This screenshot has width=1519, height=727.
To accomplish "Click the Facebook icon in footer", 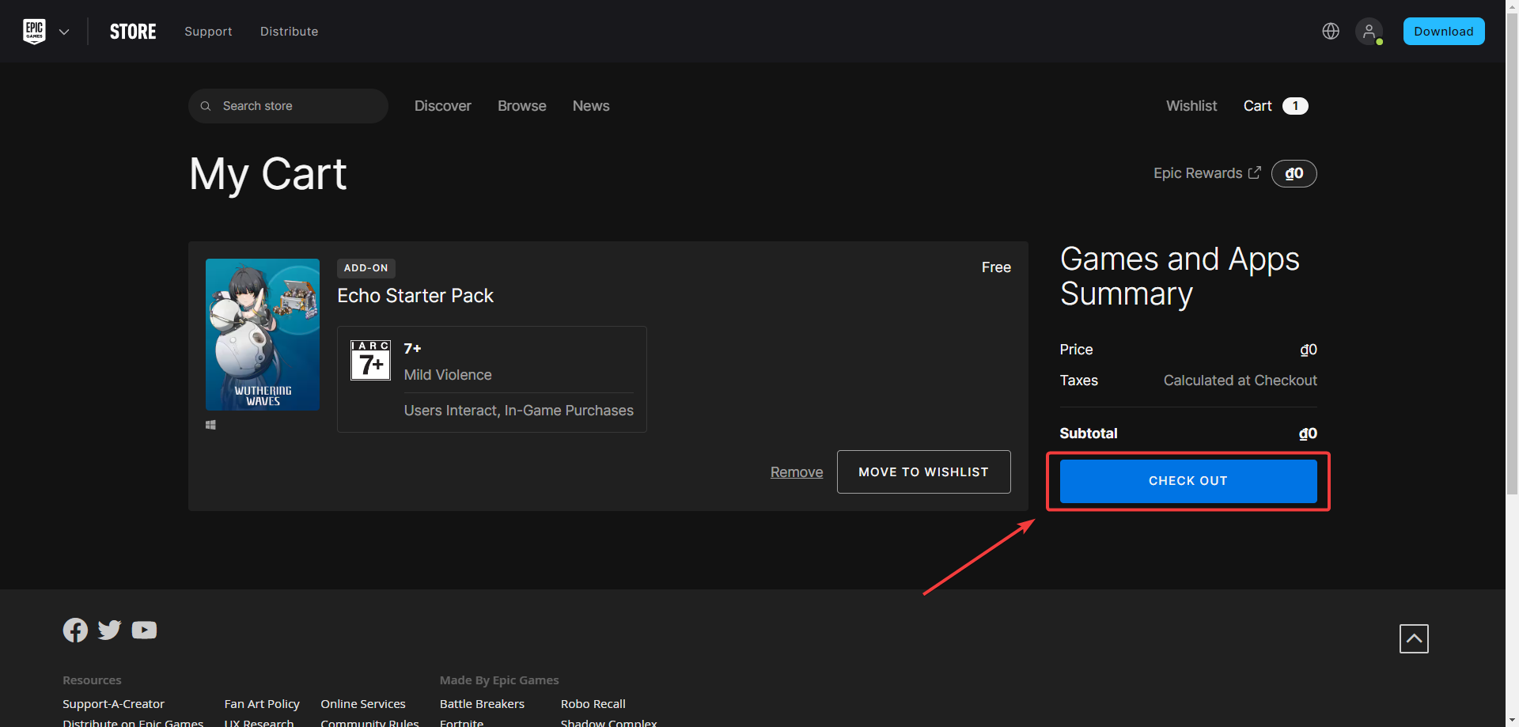I will (75, 630).
